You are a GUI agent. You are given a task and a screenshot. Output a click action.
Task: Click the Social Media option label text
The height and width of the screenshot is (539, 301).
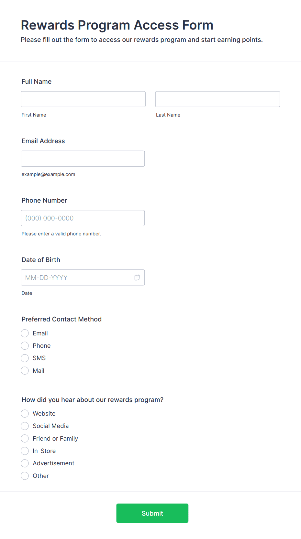click(50, 426)
